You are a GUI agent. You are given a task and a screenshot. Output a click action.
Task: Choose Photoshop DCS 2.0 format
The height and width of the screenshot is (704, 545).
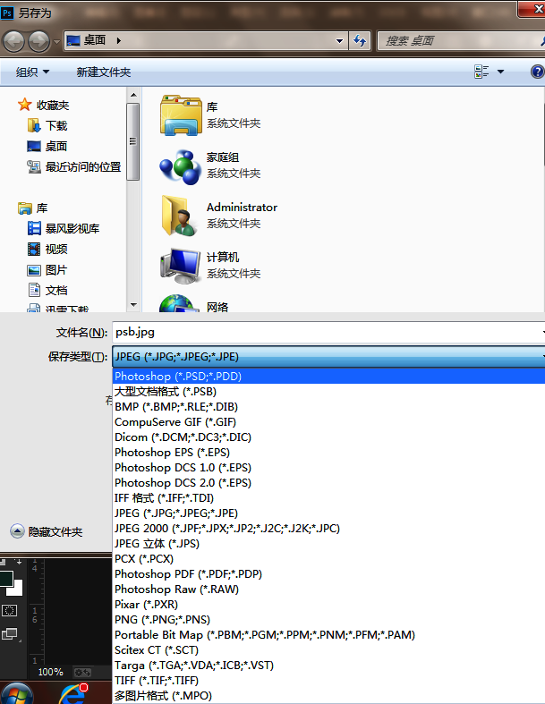tap(328, 483)
